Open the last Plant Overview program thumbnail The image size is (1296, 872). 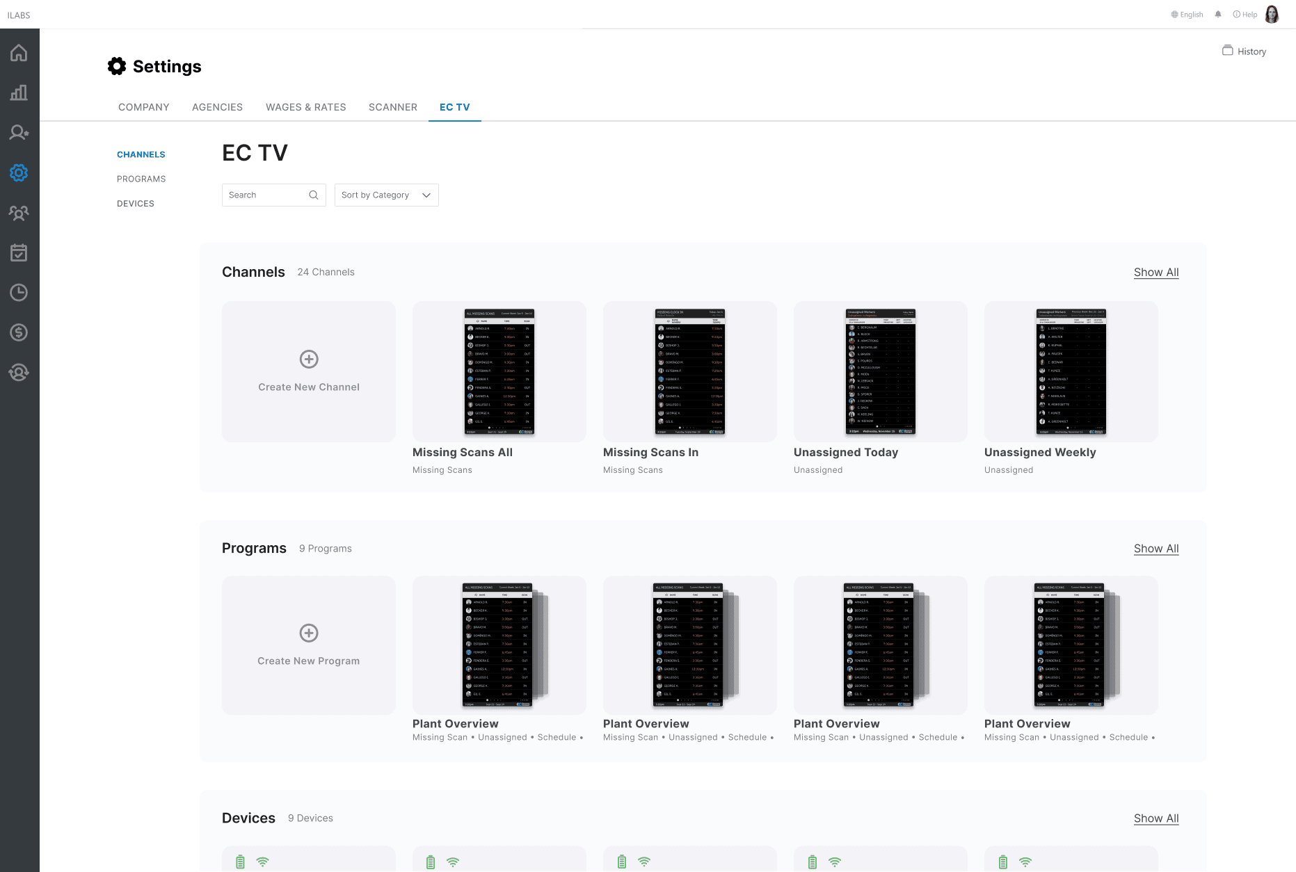coord(1071,645)
